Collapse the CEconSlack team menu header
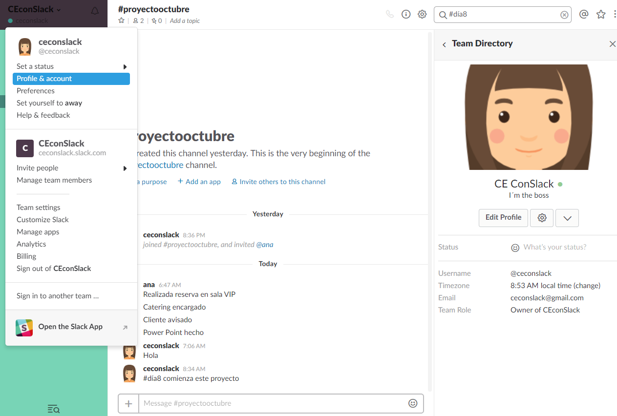Viewport: 617px width, 416px height. (x=35, y=9)
